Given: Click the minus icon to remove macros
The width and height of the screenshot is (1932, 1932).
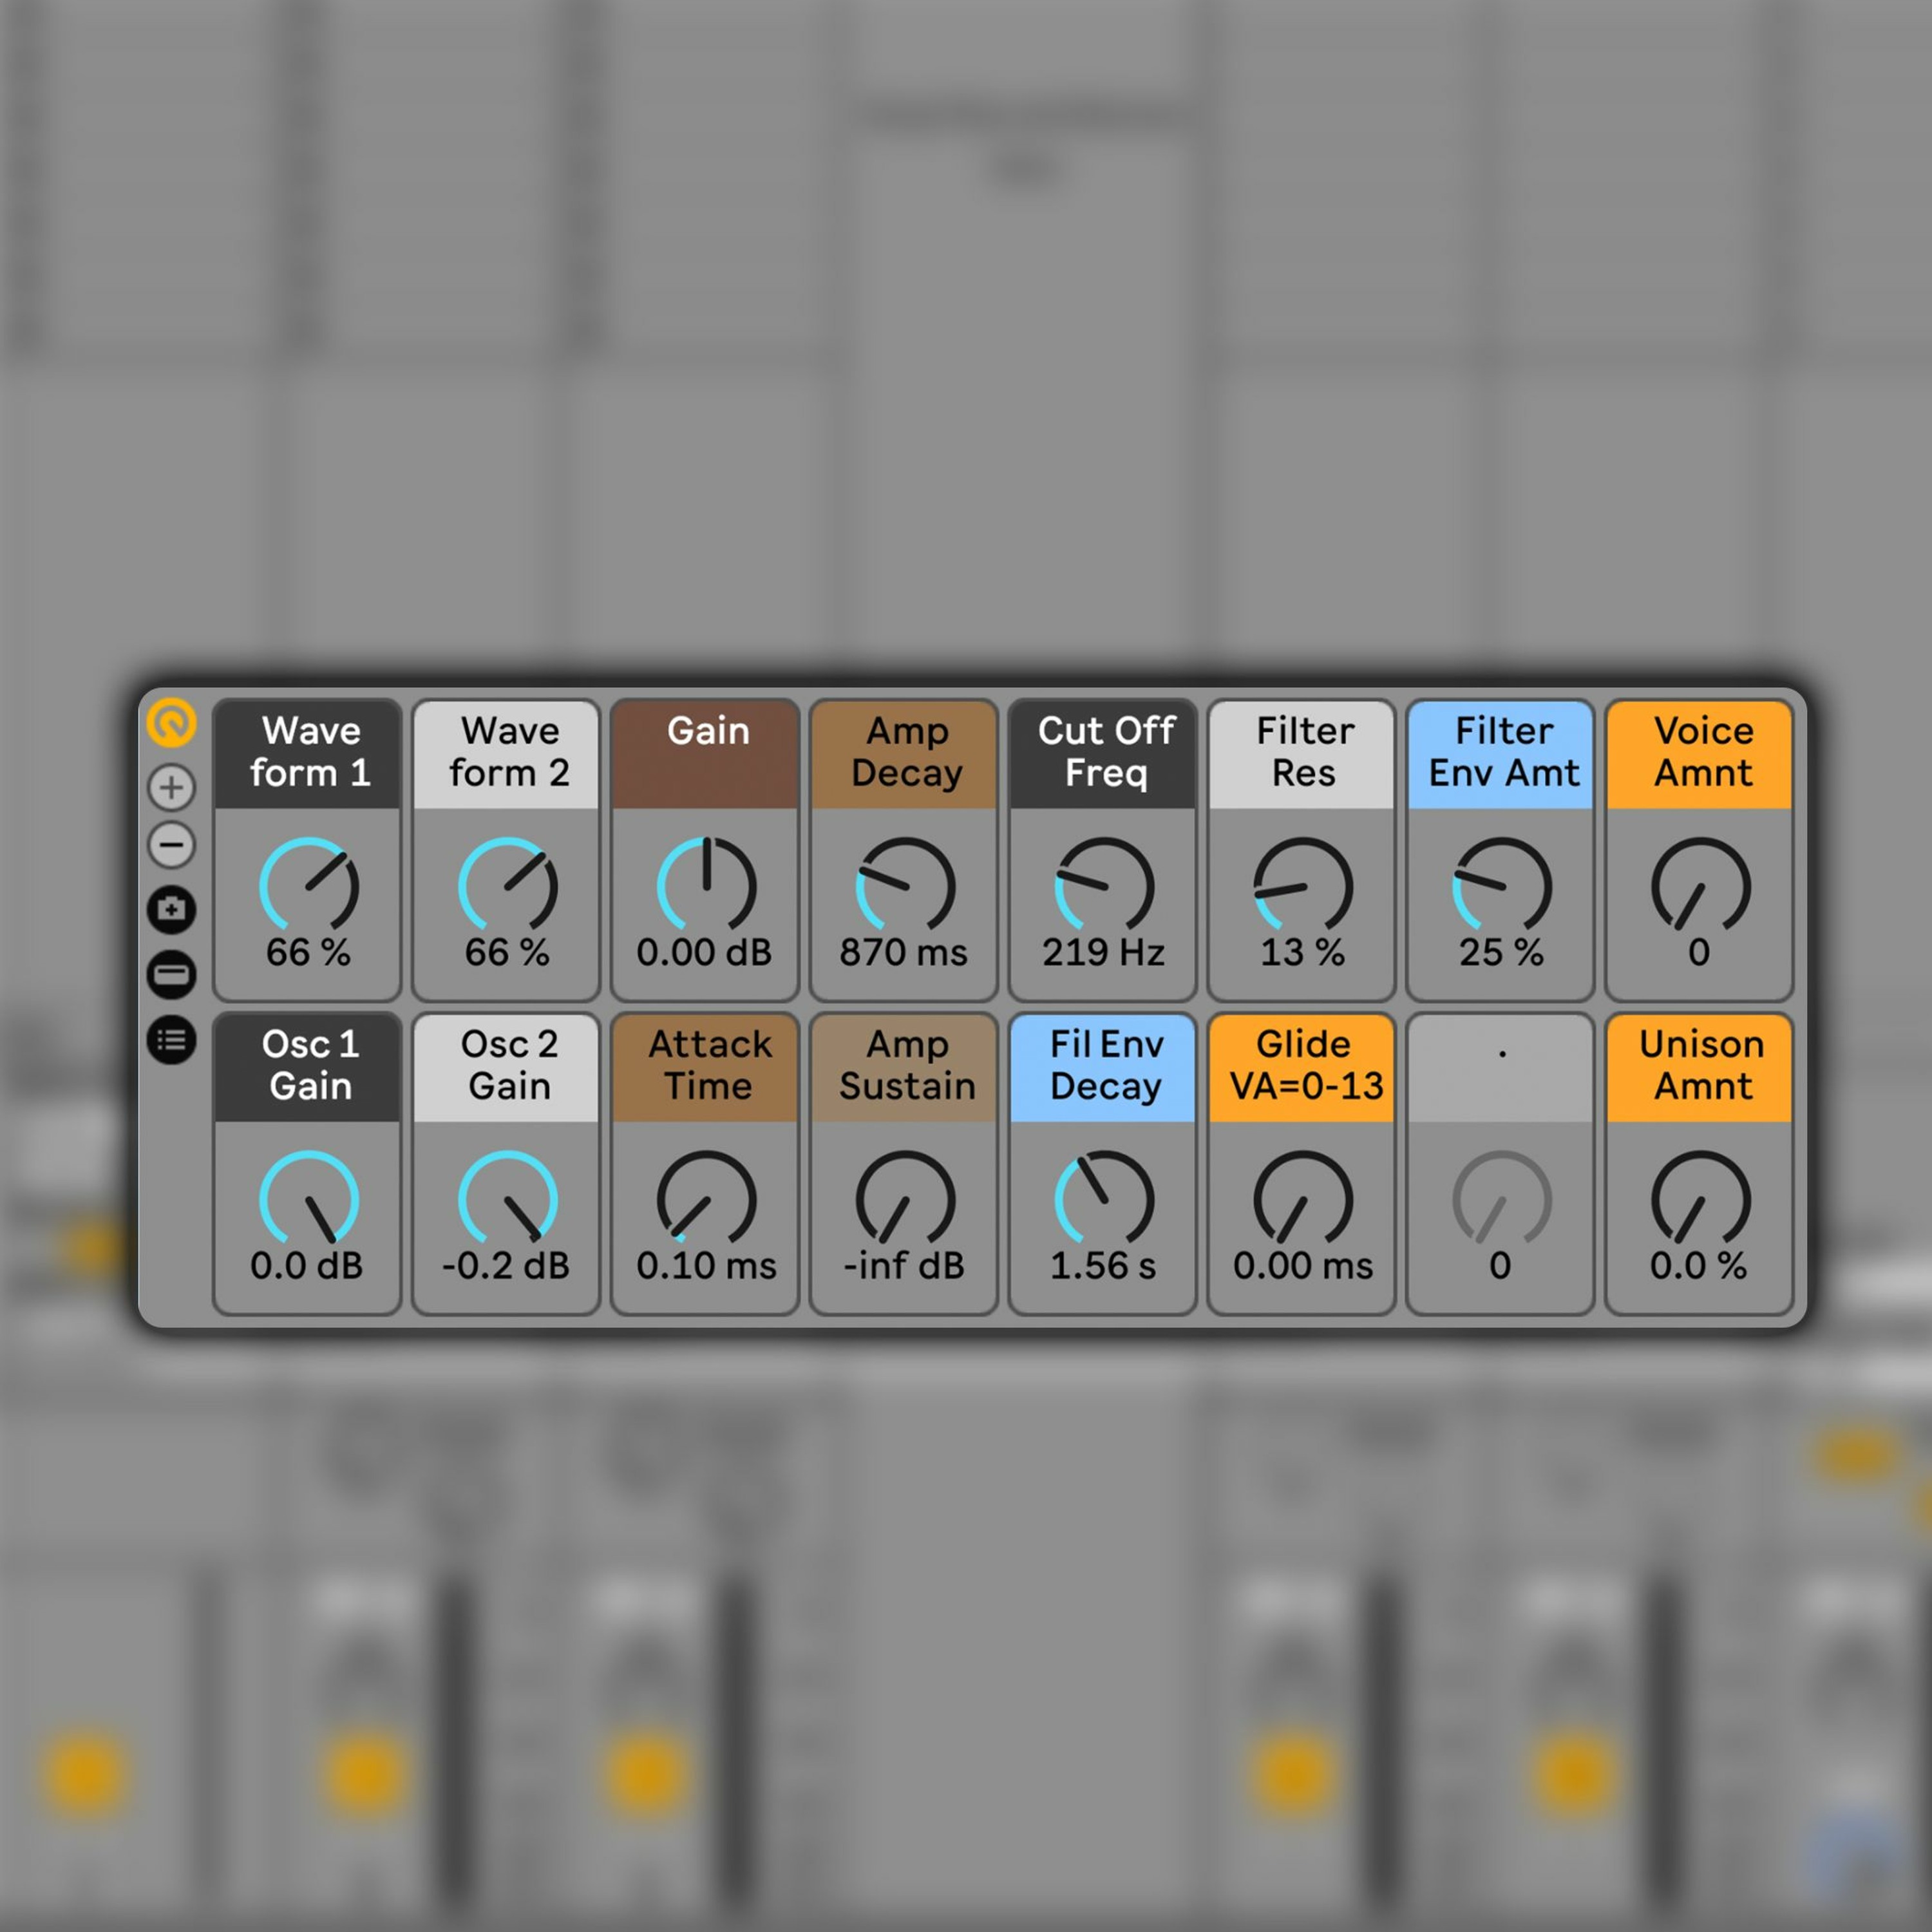Looking at the screenshot, I should (x=171, y=845).
